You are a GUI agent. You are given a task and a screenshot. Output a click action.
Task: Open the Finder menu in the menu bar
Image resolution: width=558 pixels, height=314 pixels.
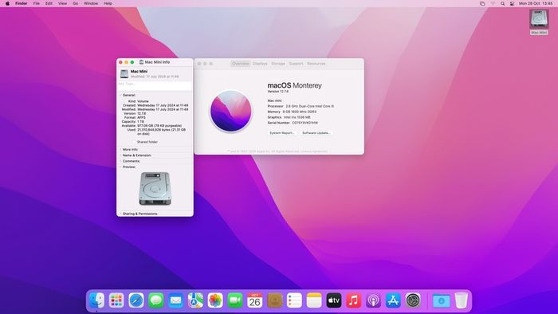click(21, 3)
